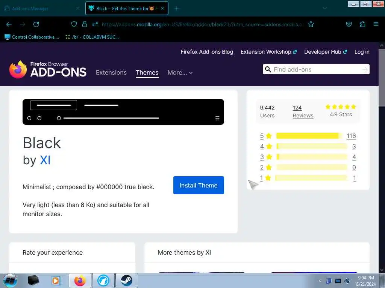This screenshot has width=385, height=288.
Task: Click the 4.9 Stars rating summary
Action: [341, 111]
